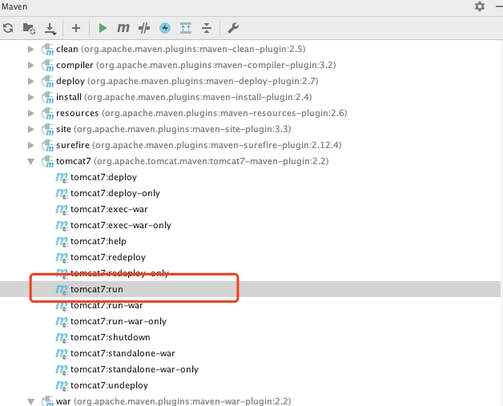Toggle Offline Mode lightning icon
This screenshot has width=503, height=406.
[x=165, y=28]
